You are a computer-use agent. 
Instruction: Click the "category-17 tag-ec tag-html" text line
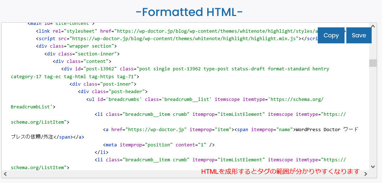(75, 77)
